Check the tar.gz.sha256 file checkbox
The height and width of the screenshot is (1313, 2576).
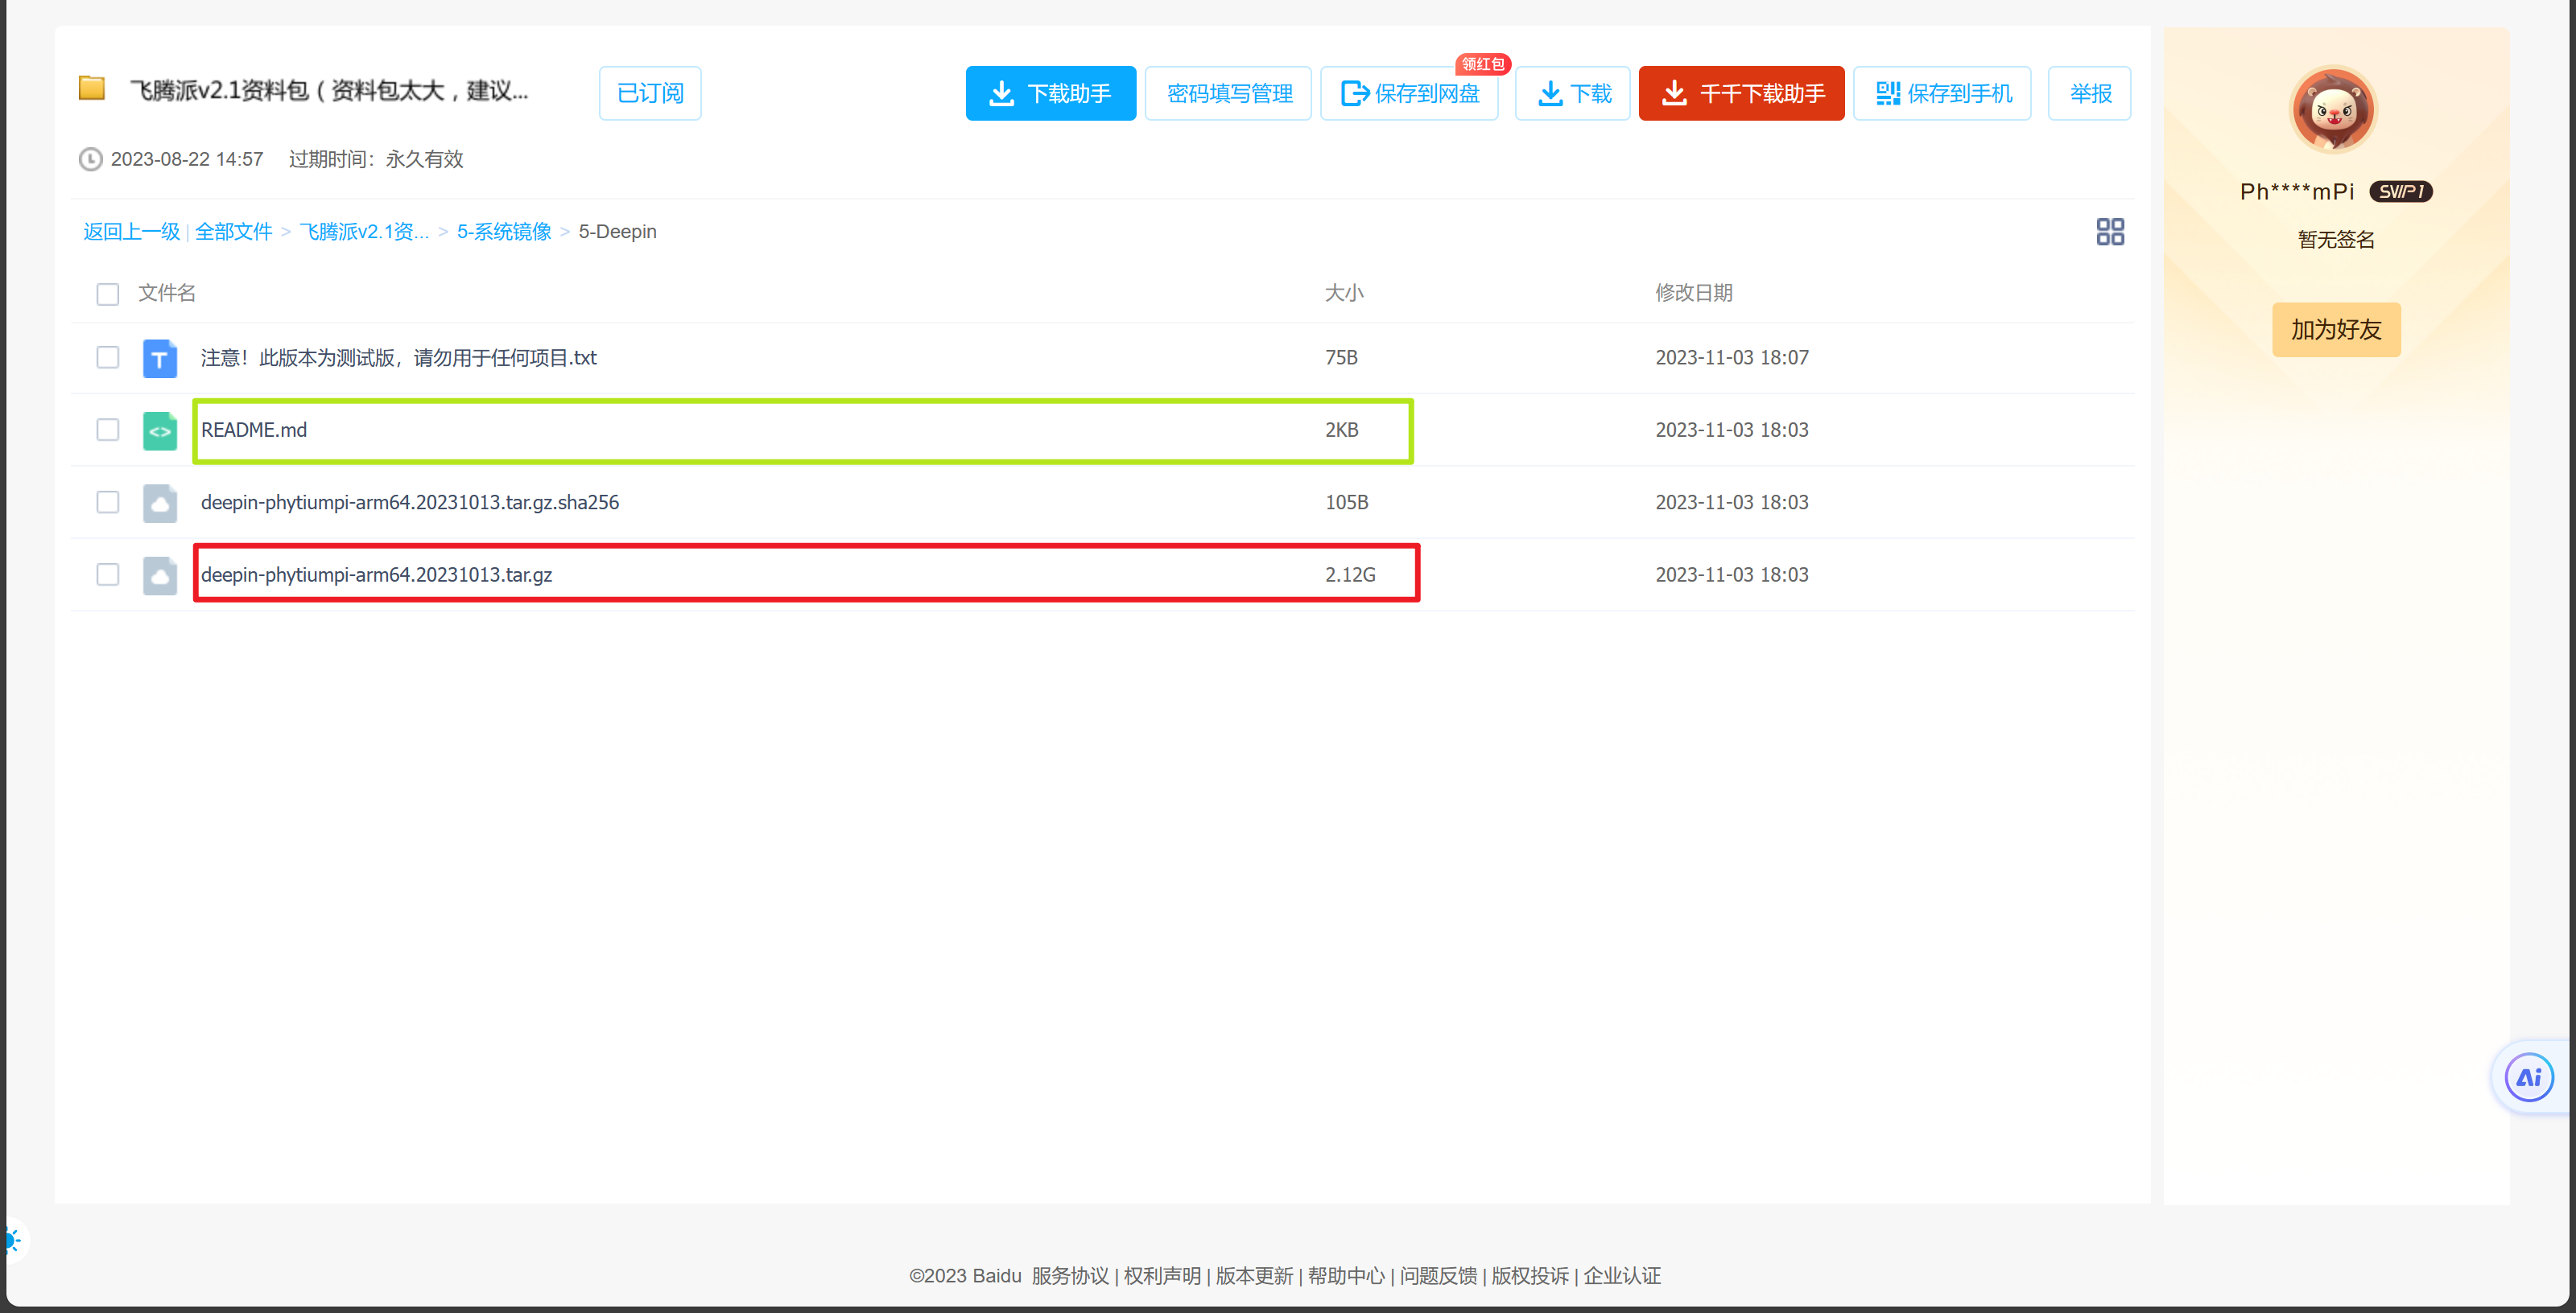(x=108, y=501)
